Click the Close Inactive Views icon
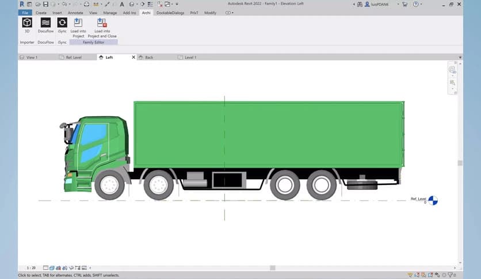 (x=160, y=4)
